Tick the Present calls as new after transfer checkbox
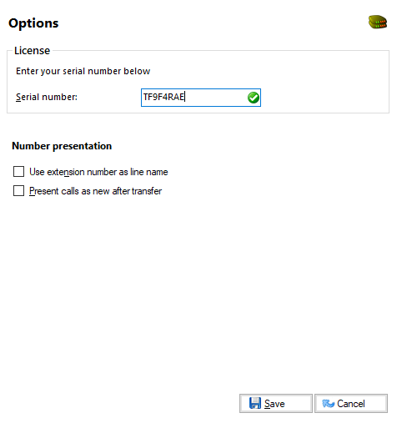 pos(18,191)
